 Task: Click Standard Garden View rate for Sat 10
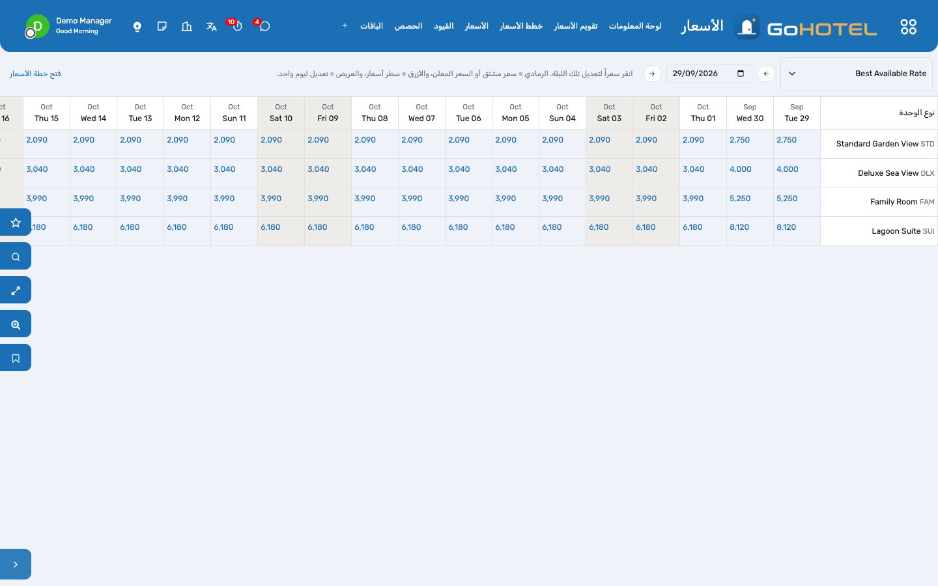pos(272,140)
